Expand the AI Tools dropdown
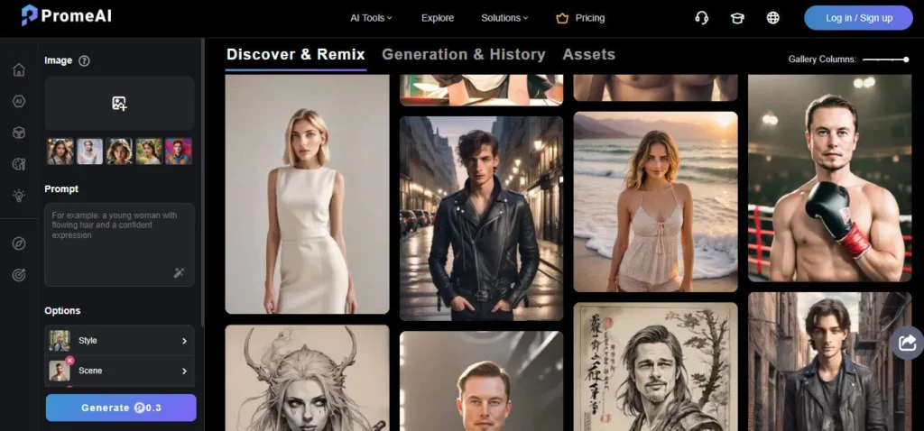The image size is (924, 431). tap(371, 18)
